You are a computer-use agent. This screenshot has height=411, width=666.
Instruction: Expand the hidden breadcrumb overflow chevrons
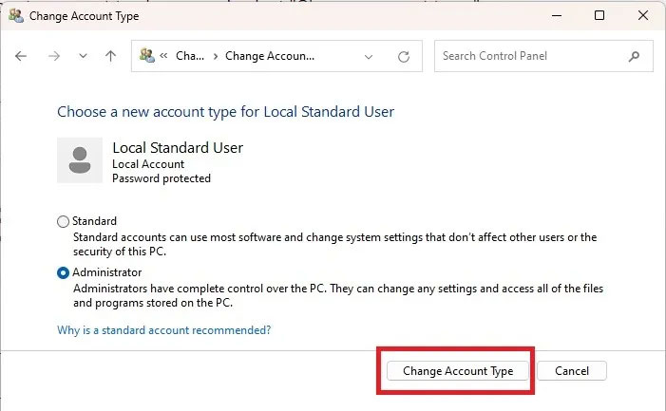[x=164, y=56]
